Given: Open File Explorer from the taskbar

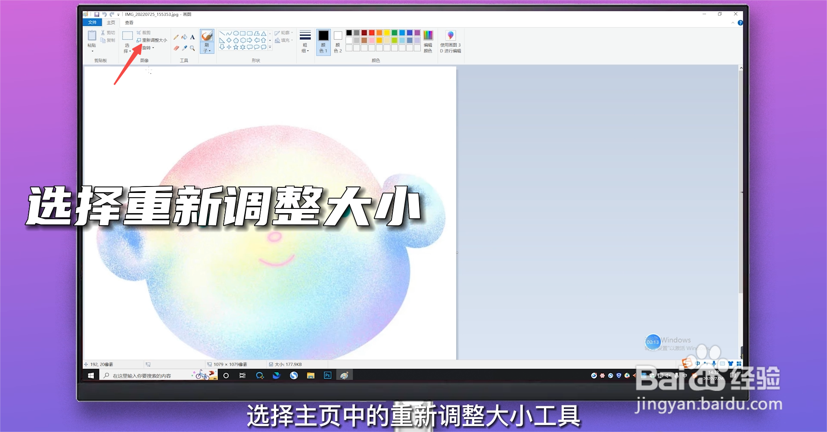Looking at the screenshot, I should click(311, 376).
